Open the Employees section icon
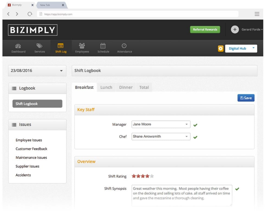Image resolution: width=266 pixels, height=213 pixels. (x=82, y=46)
